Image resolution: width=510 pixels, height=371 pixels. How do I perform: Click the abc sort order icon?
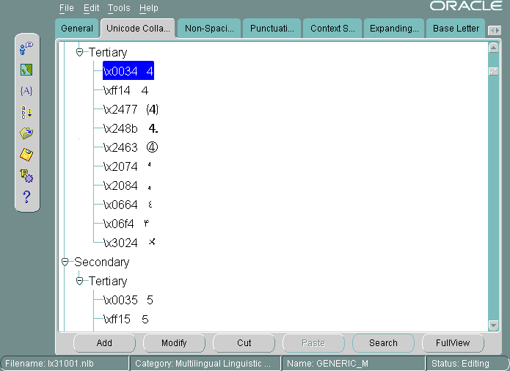point(26,112)
